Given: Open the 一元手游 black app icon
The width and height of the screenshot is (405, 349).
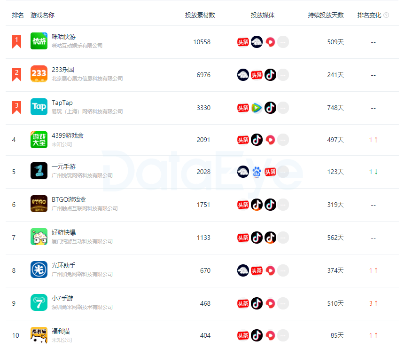Looking at the screenshot, I should point(39,171).
